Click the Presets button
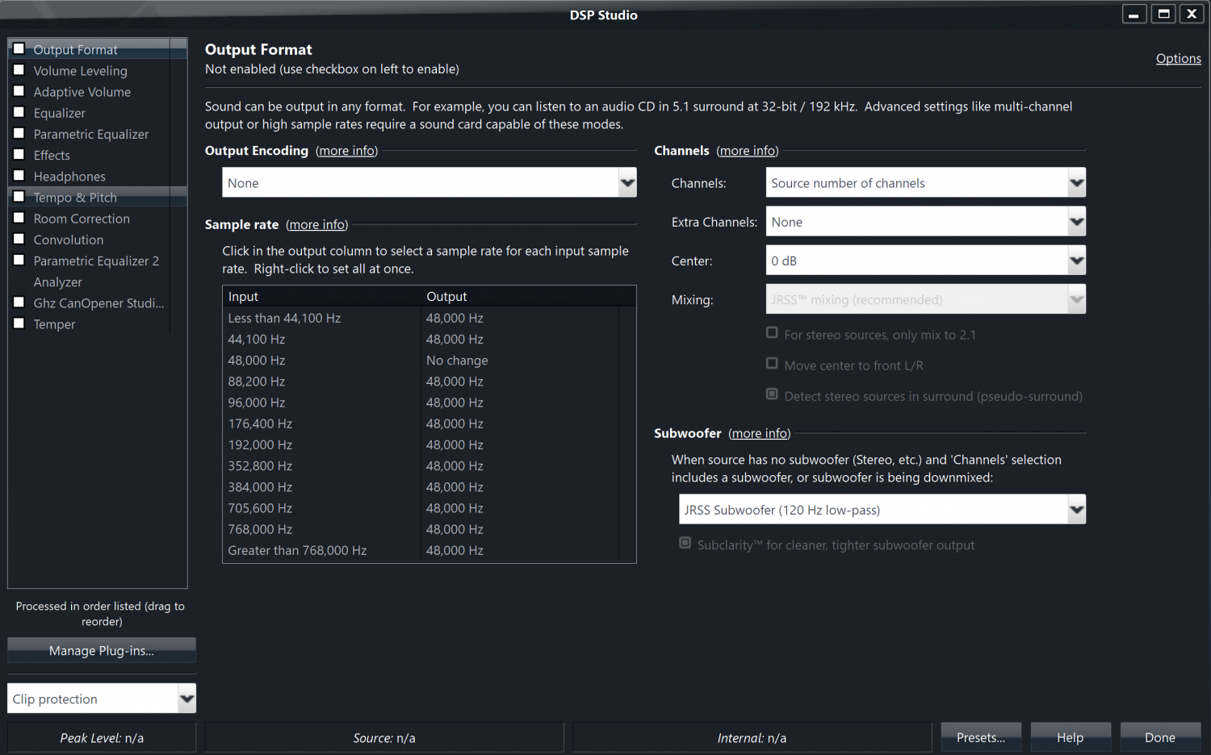Image resolution: width=1211 pixels, height=755 pixels. pos(981,737)
